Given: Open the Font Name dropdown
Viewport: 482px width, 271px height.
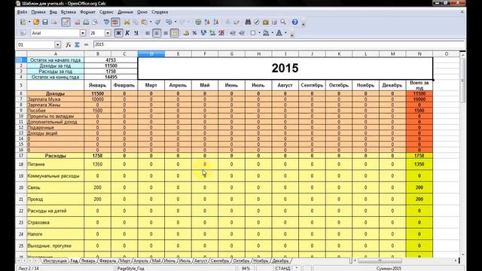Looking at the screenshot, I should (x=83, y=33).
